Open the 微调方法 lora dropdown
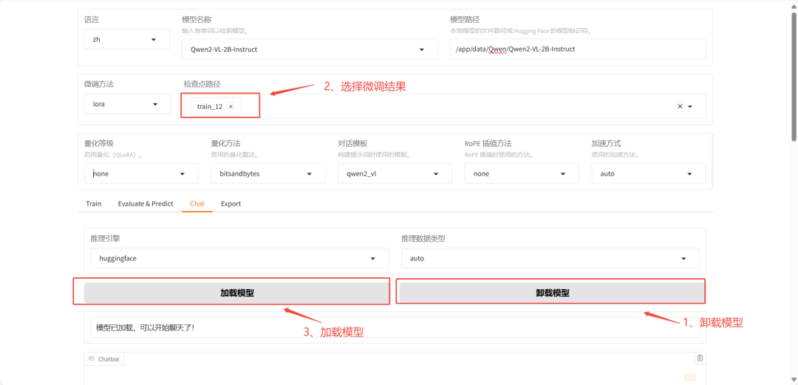The image size is (798, 385). pos(128,104)
